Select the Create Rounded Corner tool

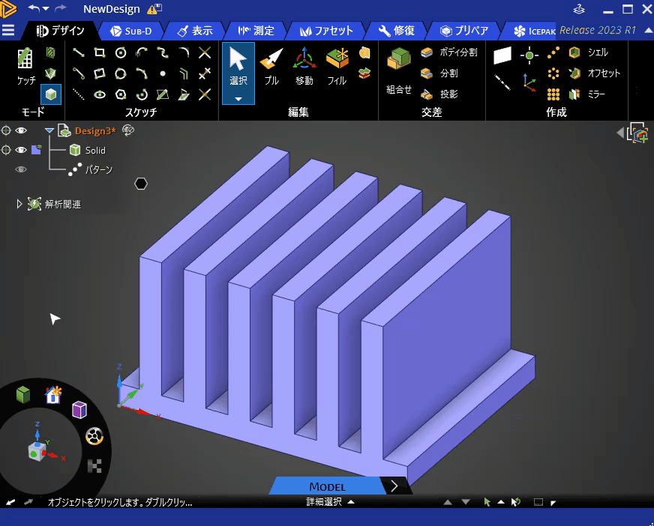click(x=184, y=52)
